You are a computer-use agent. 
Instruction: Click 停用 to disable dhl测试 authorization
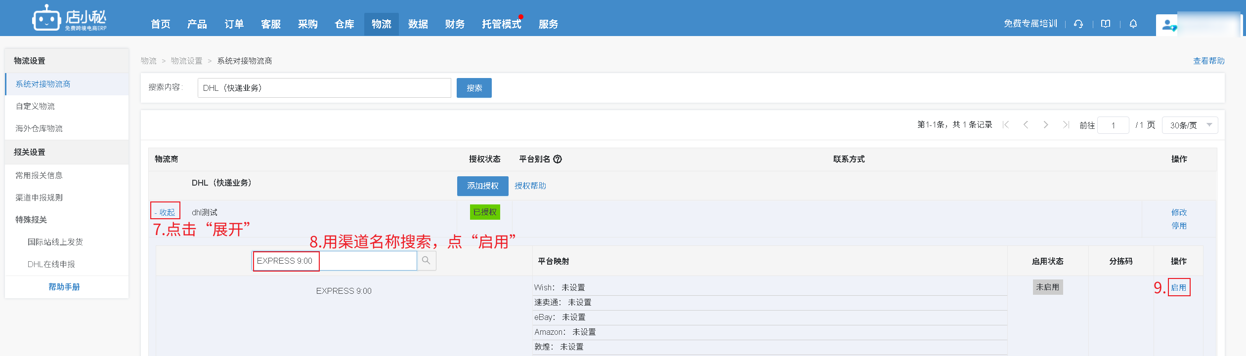click(x=1179, y=226)
